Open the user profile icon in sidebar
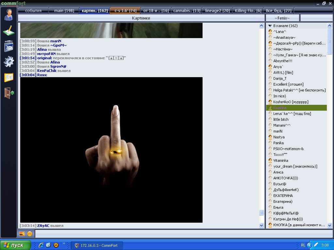Image resolution: width=334 pixels, height=250 pixels. (9, 15)
